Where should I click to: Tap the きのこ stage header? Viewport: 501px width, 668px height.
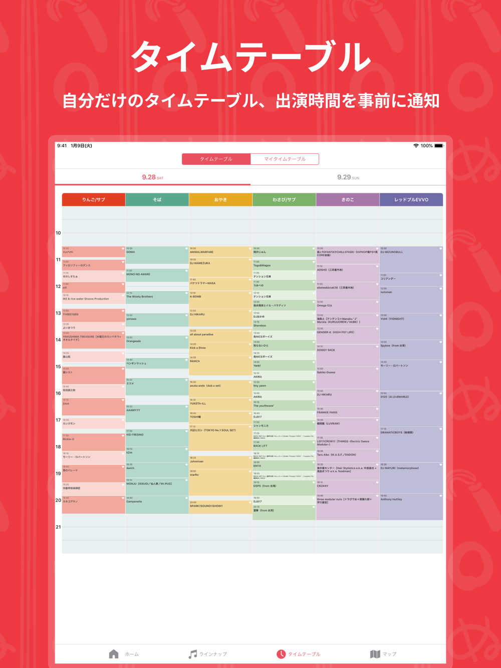point(348,199)
